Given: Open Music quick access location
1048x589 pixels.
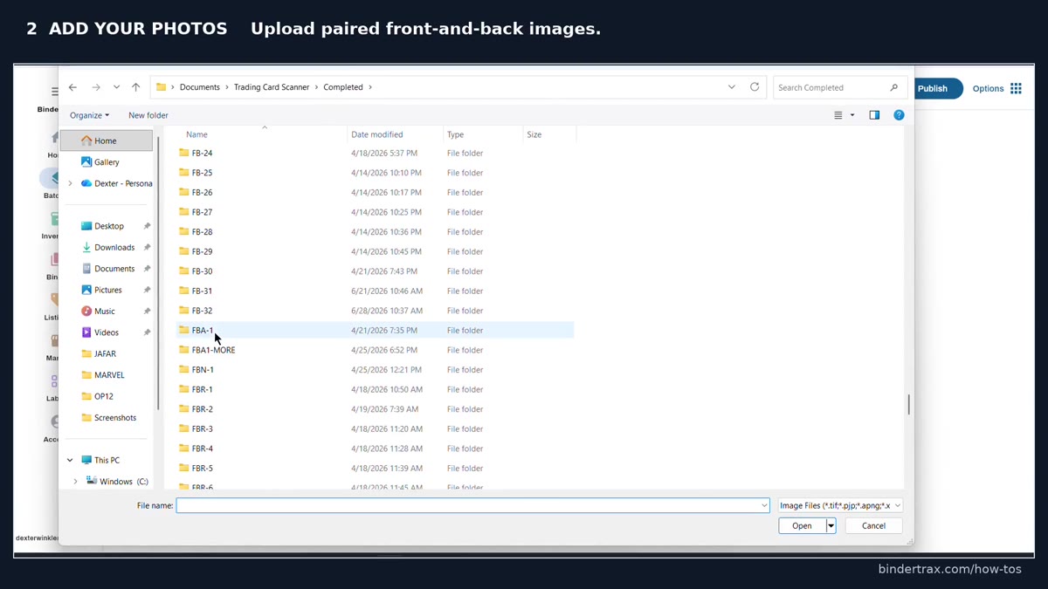Looking at the screenshot, I should tap(104, 311).
